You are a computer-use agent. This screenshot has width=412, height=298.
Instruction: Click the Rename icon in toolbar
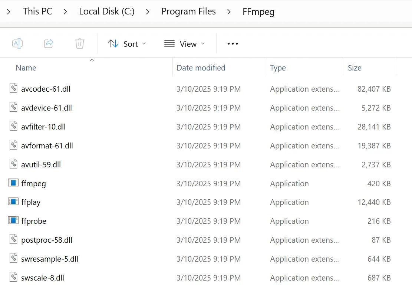pos(17,44)
